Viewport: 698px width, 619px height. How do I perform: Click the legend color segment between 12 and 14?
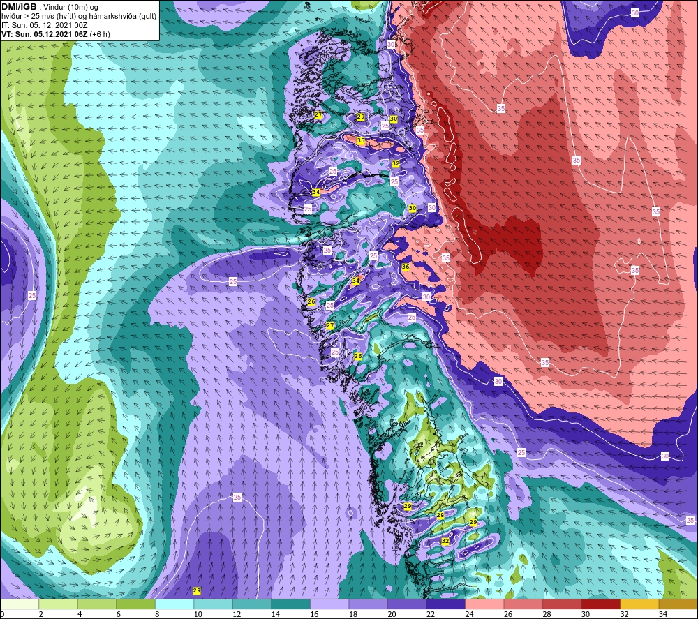(252, 604)
